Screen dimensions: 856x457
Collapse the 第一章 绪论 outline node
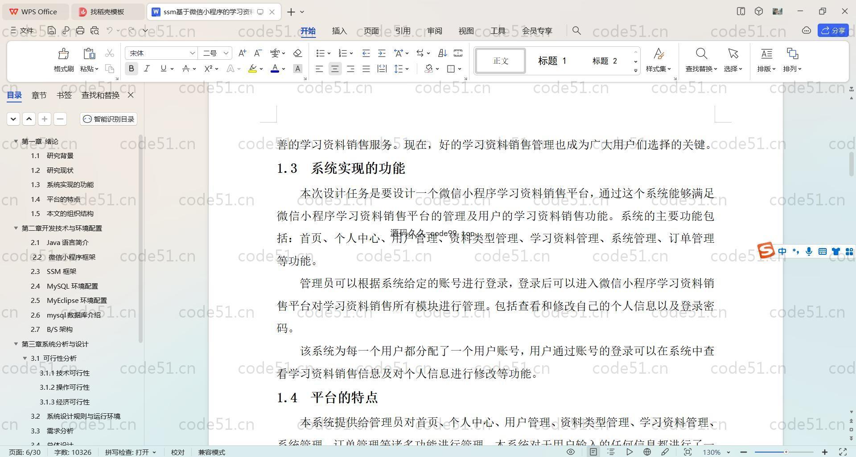16,142
